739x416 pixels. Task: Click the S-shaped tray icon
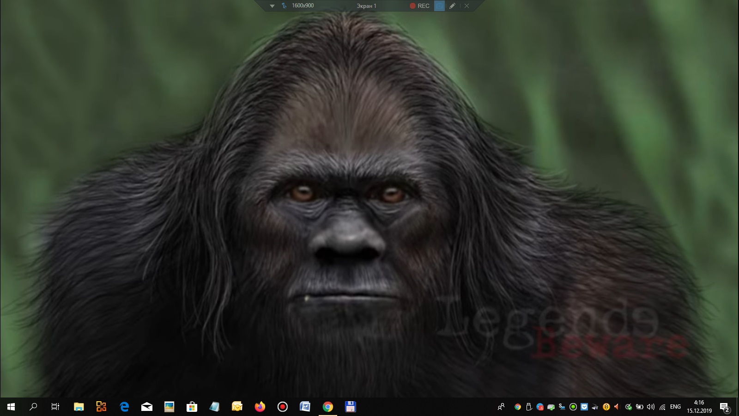click(x=562, y=407)
